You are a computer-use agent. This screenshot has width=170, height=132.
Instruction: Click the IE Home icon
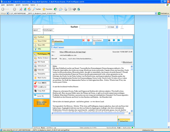click(x=29, y=9)
